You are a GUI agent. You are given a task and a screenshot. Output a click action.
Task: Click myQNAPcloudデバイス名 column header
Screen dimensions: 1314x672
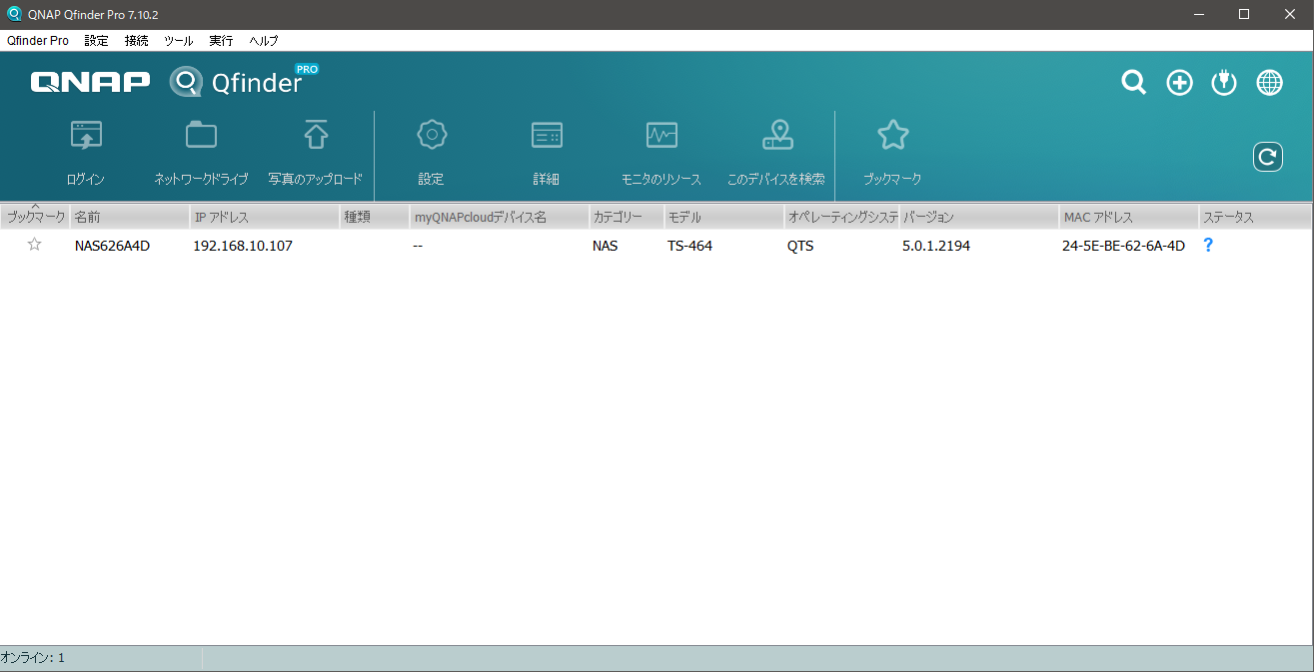click(499, 217)
